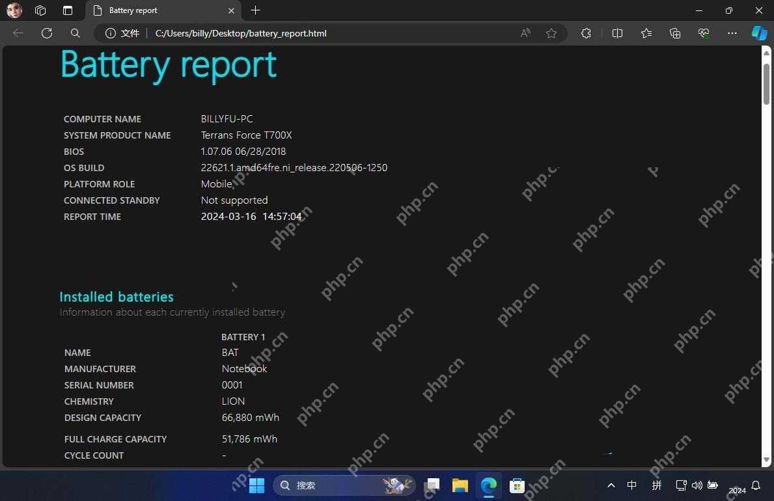Image resolution: width=774 pixels, height=501 pixels.
Task: Open Microsoft Store from the taskbar
Action: click(x=517, y=485)
